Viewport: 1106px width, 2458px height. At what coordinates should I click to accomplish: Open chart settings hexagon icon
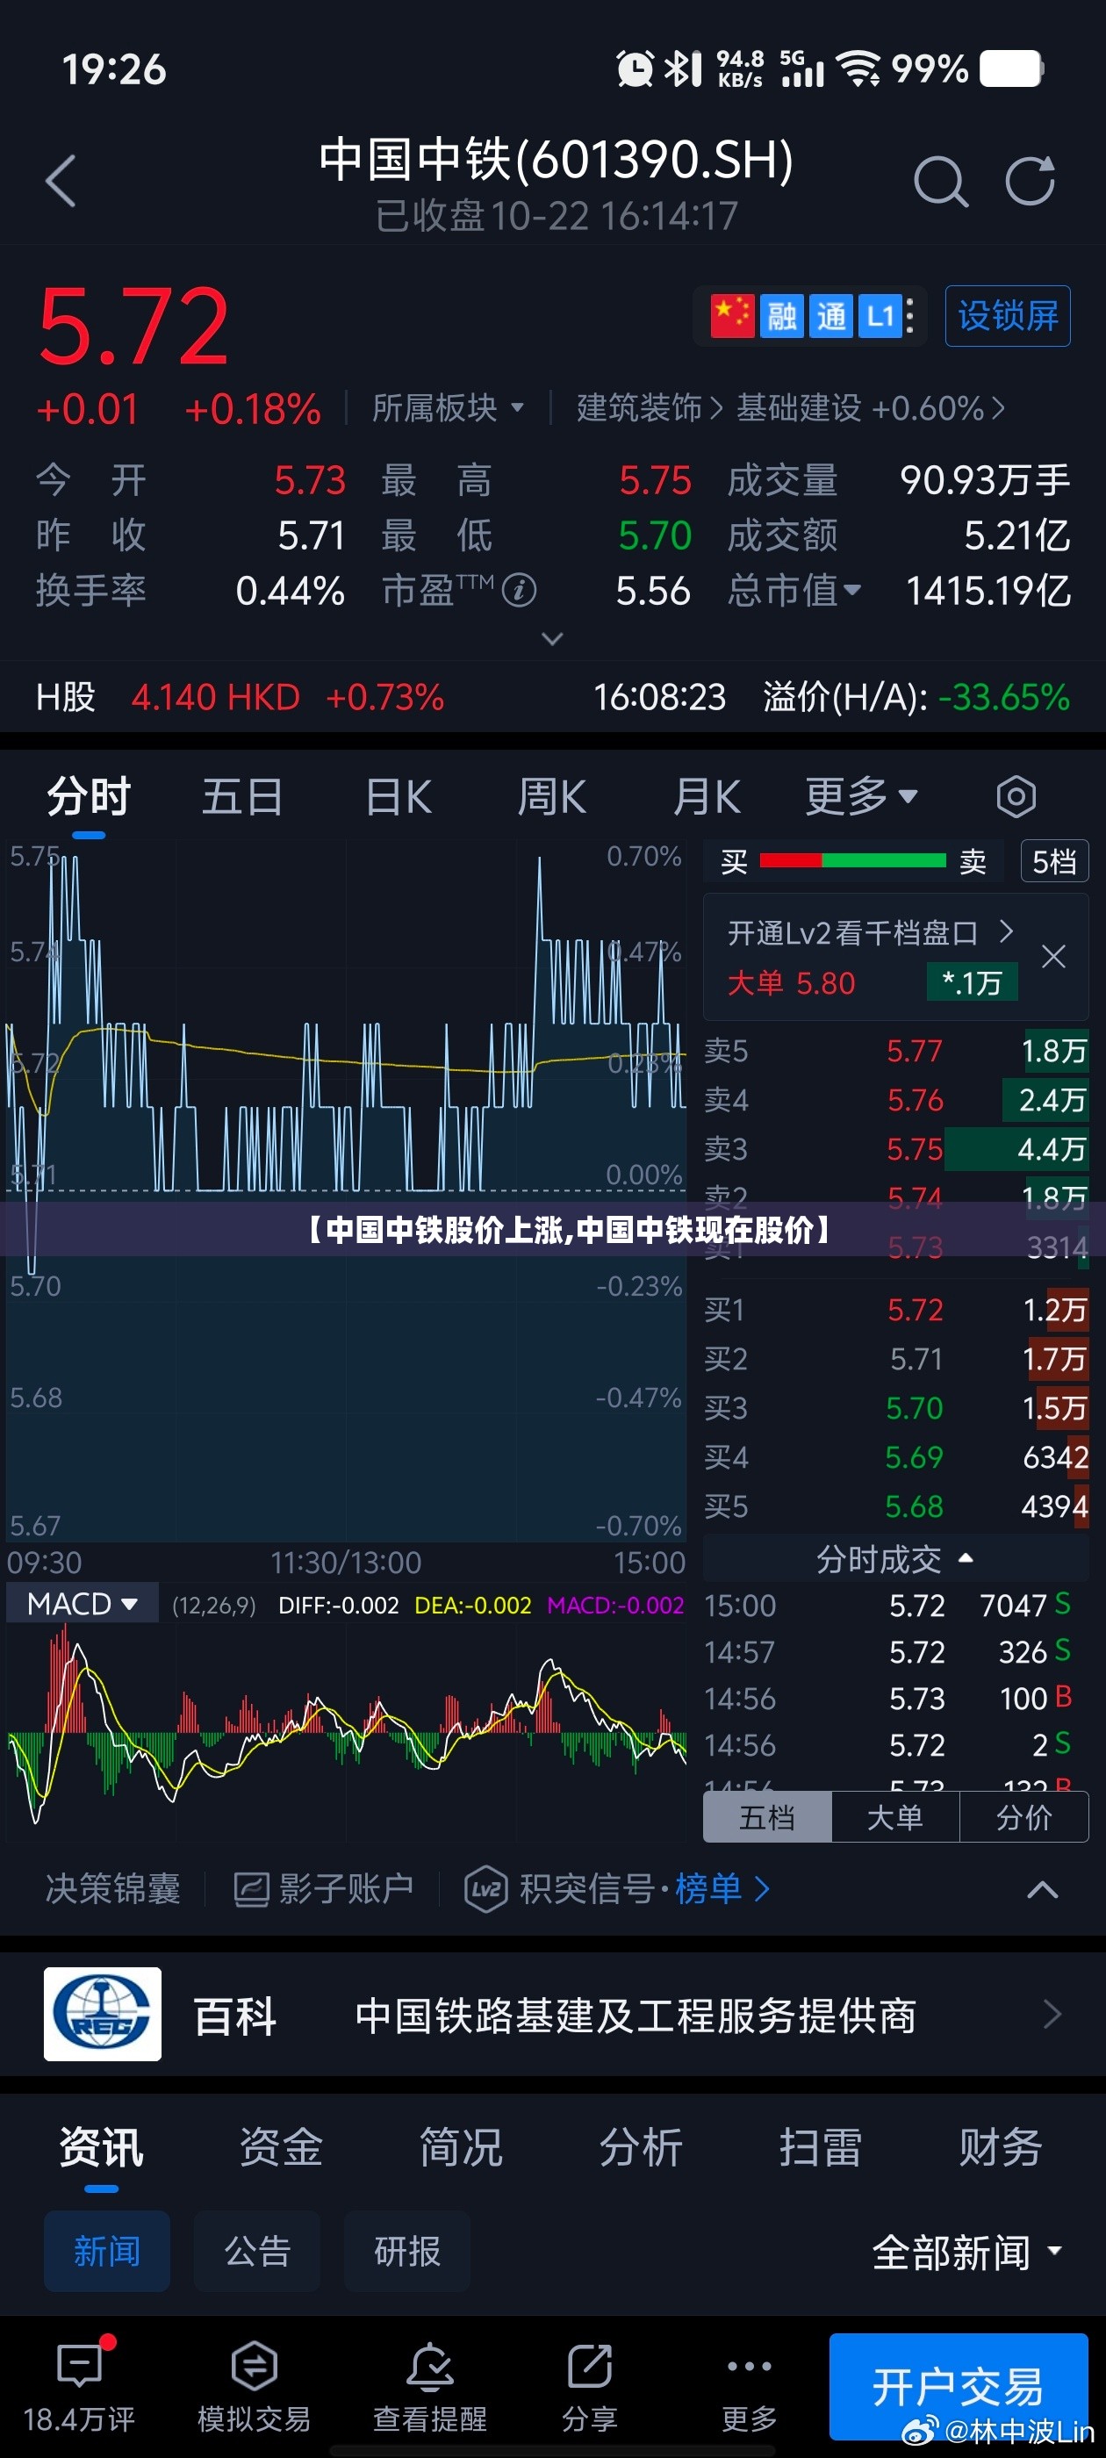point(1016,796)
